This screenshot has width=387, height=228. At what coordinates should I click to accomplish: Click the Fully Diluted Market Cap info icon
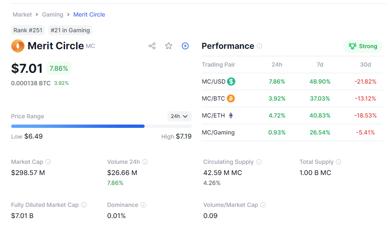point(84,205)
